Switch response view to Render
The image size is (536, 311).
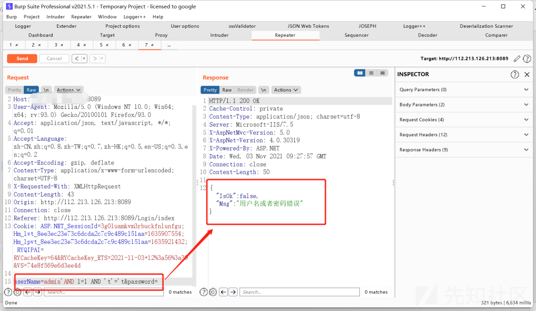click(x=246, y=90)
